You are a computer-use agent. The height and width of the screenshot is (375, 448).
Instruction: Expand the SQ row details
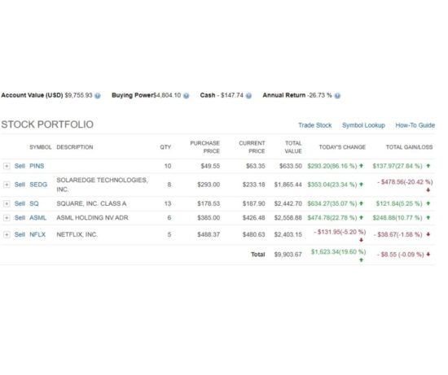pos(7,203)
